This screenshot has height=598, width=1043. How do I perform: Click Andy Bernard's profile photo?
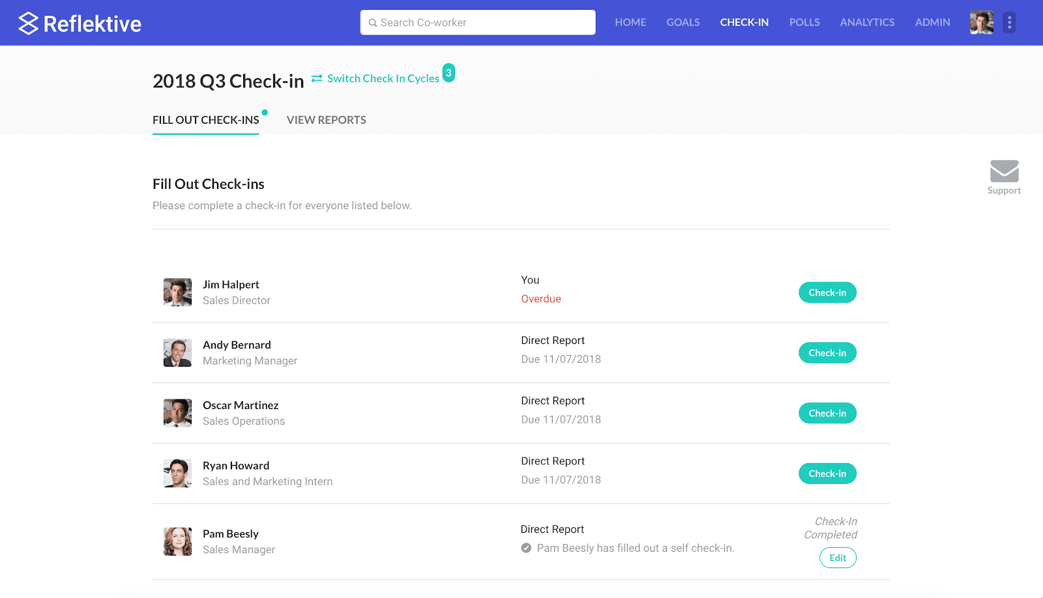pos(177,353)
